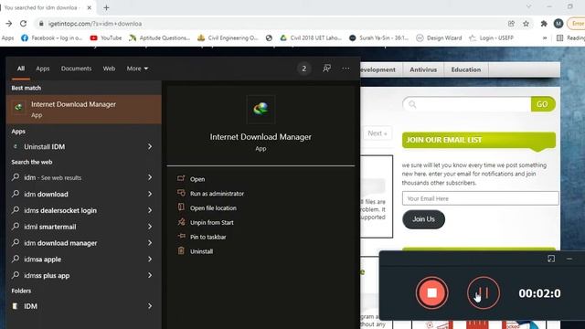The image size is (585, 329).
Task: Select idm download web suggestion
Action: point(46,194)
